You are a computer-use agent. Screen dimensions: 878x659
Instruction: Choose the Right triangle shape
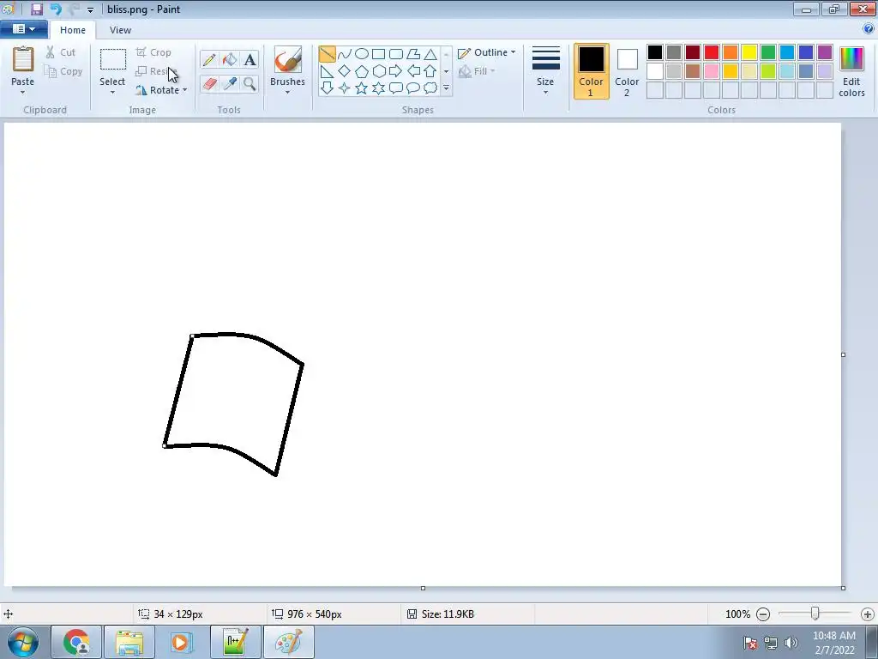pyautogui.click(x=327, y=71)
